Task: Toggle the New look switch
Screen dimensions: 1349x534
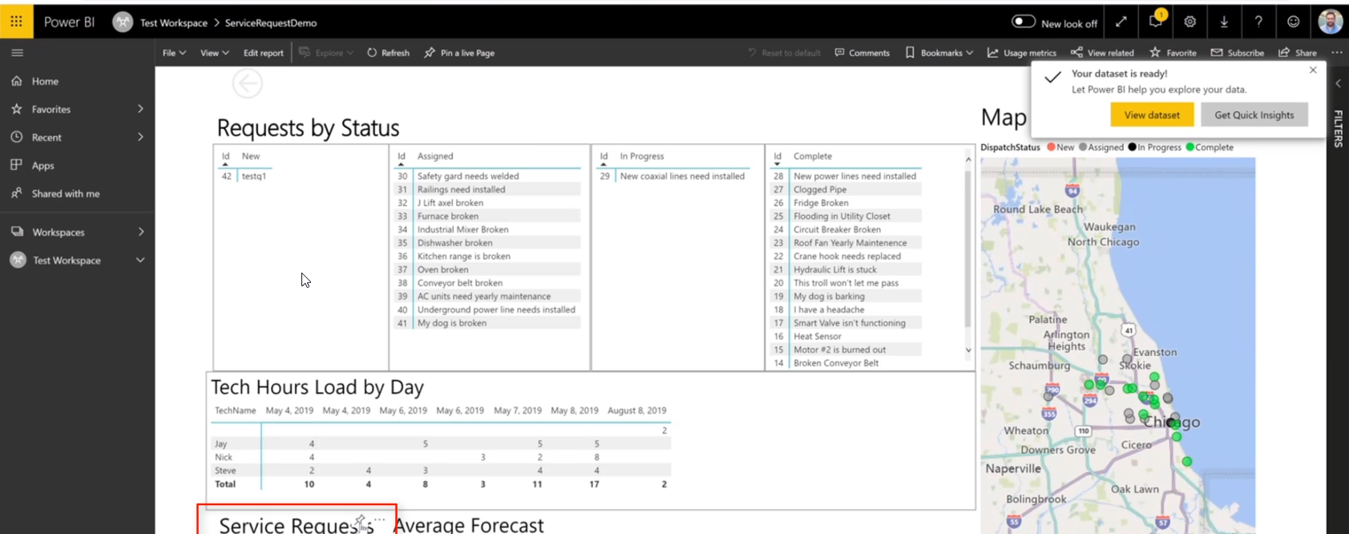Action: tap(1024, 22)
